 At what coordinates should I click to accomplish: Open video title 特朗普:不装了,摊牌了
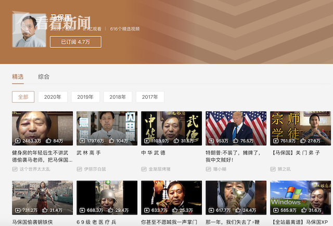(x=233, y=156)
